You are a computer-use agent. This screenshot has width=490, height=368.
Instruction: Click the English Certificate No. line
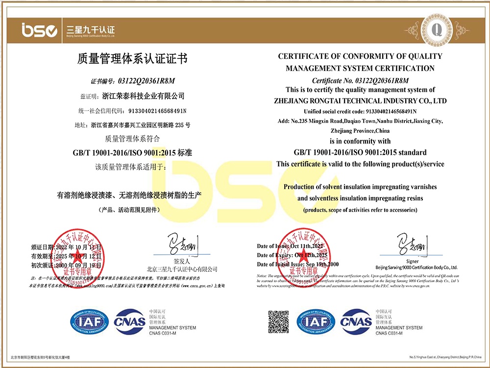tap(360, 80)
